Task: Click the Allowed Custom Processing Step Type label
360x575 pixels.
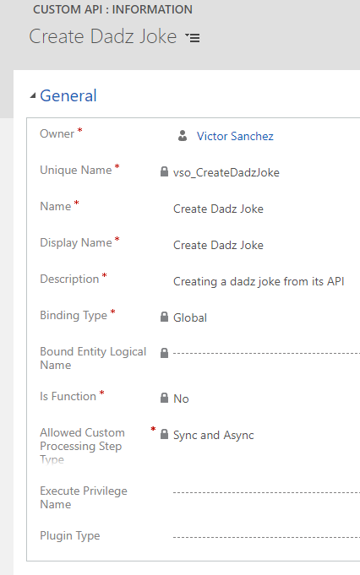Action: (82, 446)
